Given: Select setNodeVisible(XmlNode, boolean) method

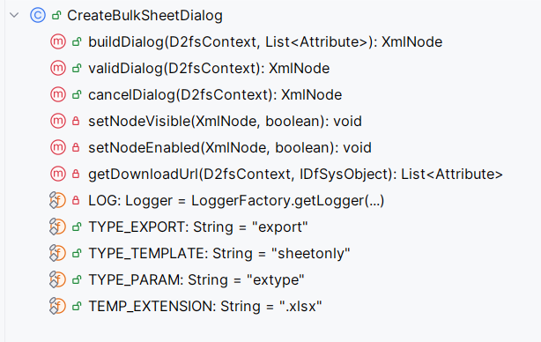Looking at the screenshot, I should pos(225,121).
